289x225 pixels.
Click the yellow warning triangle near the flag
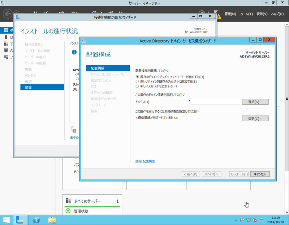pyautogui.click(x=219, y=16)
